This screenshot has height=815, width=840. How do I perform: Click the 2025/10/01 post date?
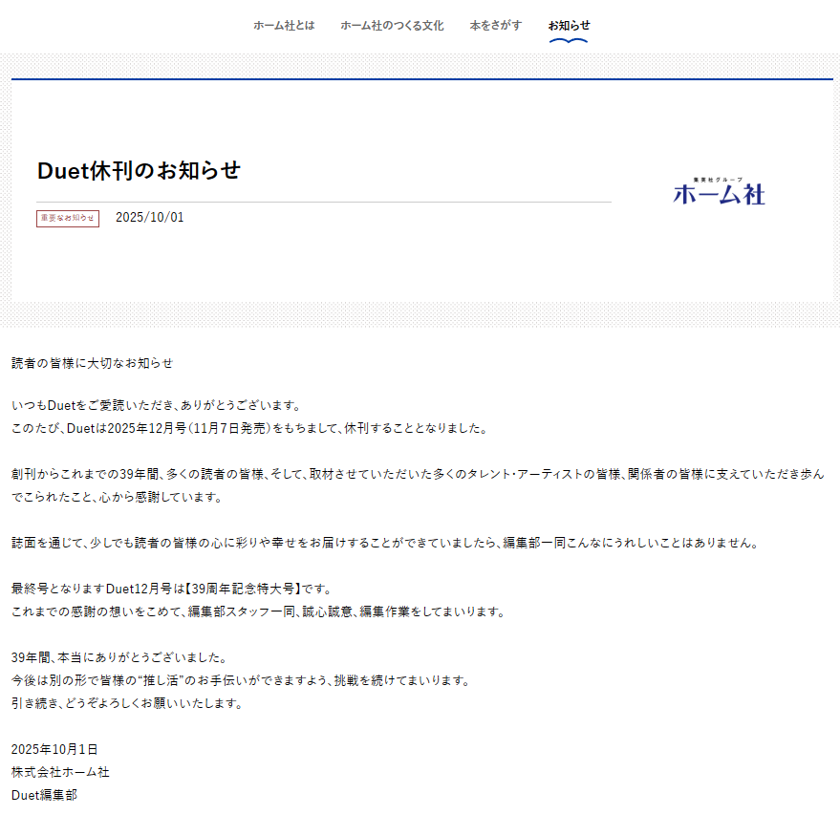point(150,218)
